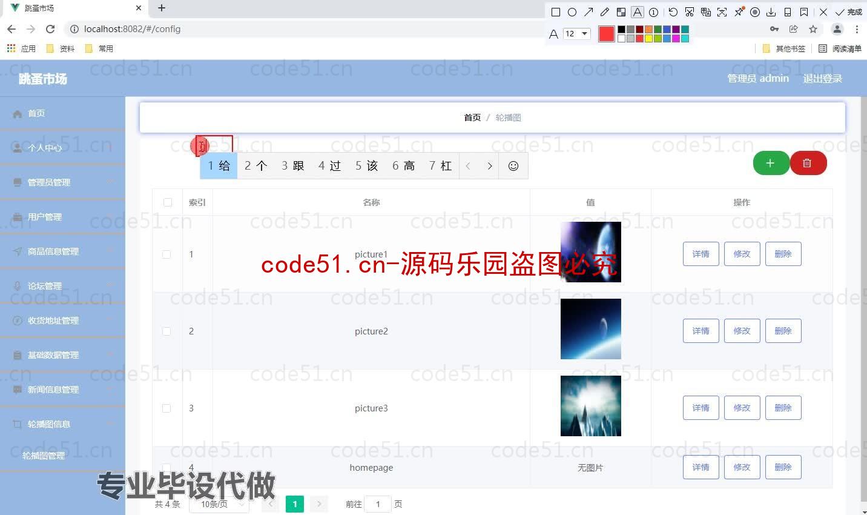The image size is (867, 515).
Task: Click 完成 to finish screenshot
Action: pyautogui.click(x=849, y=12)
